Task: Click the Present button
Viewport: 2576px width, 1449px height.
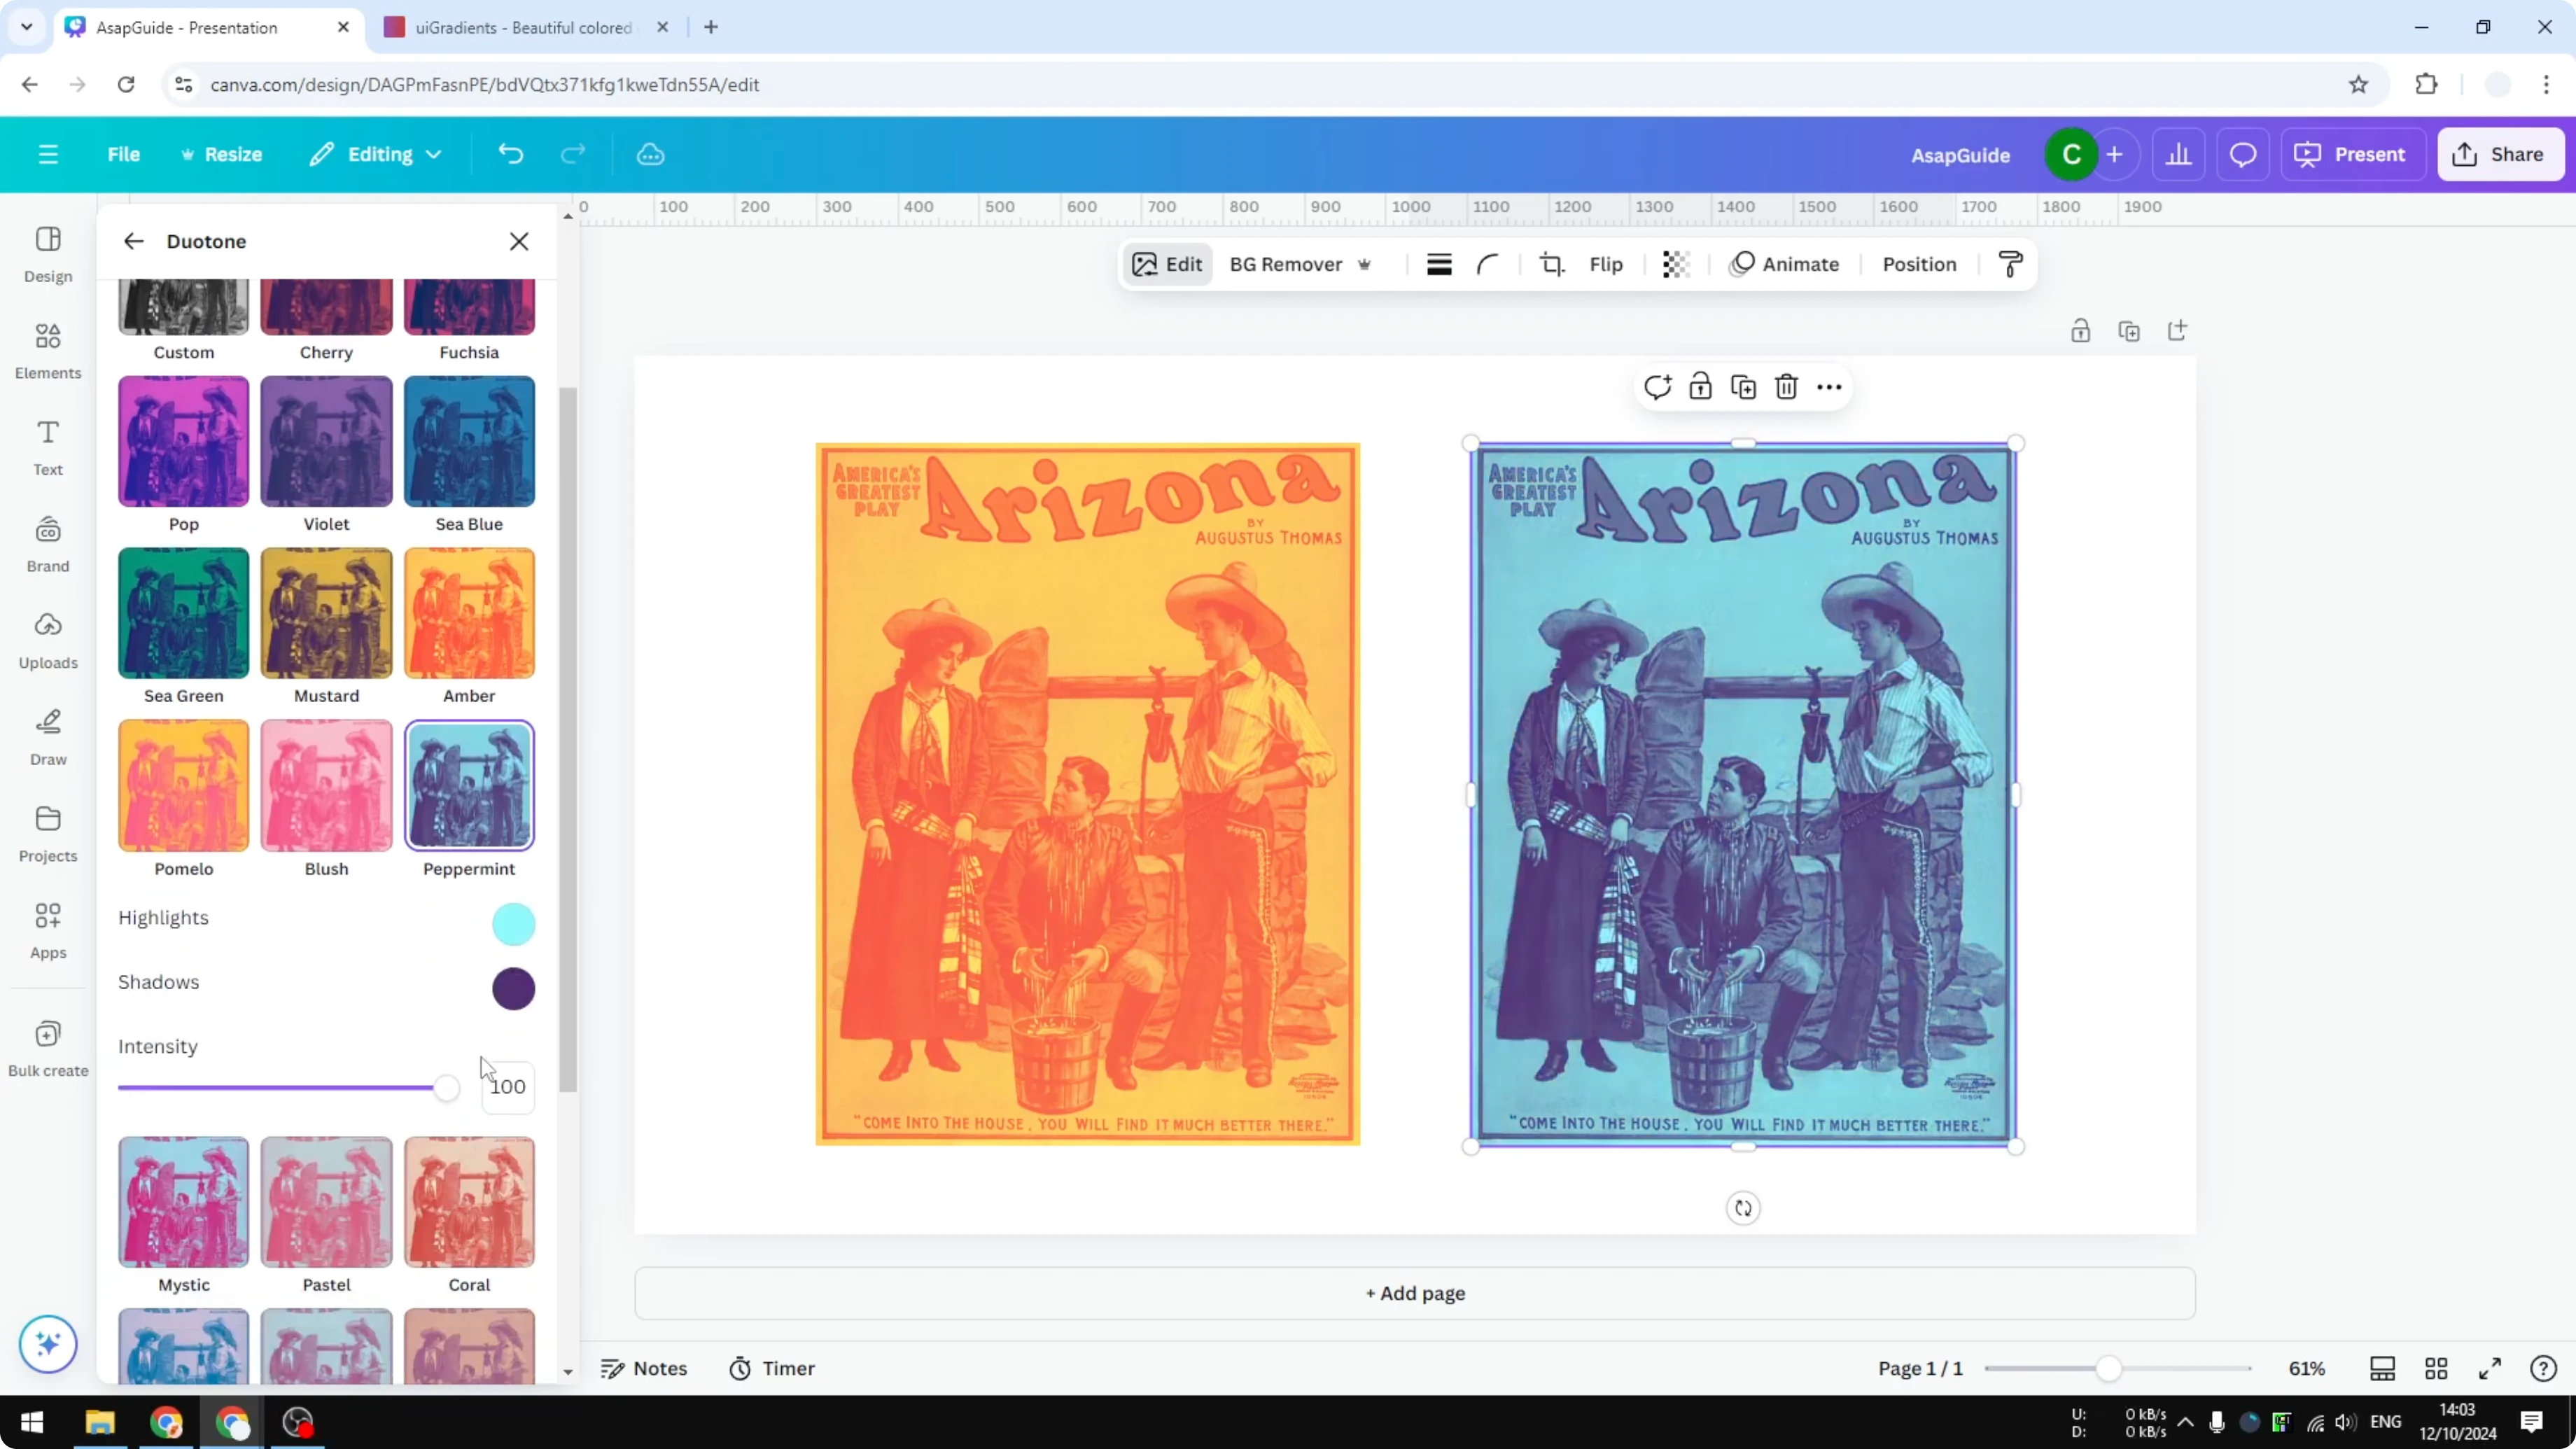Action: pos(2353,154)
